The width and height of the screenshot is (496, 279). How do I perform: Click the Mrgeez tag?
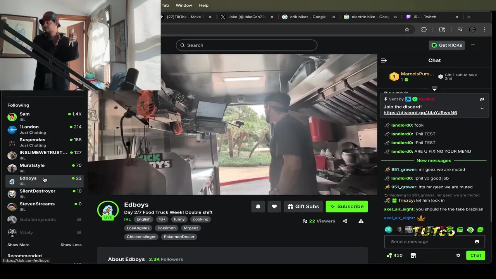(191, 228)
